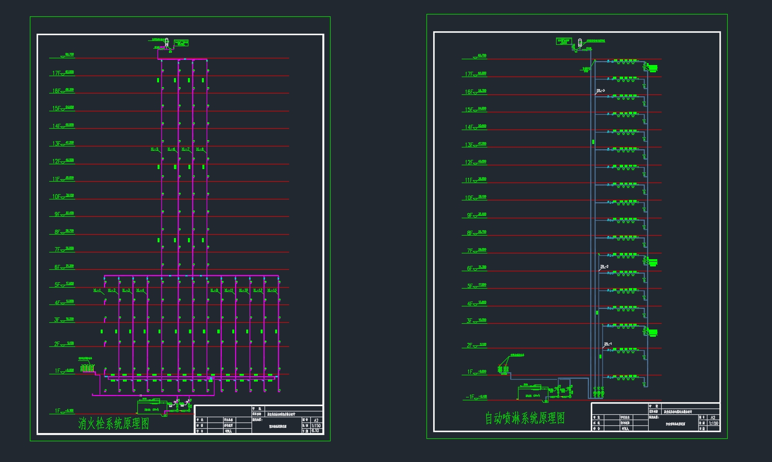
Task: Click the ZPL-3 sprinkler riser label
Action: [x=600, y=91]
